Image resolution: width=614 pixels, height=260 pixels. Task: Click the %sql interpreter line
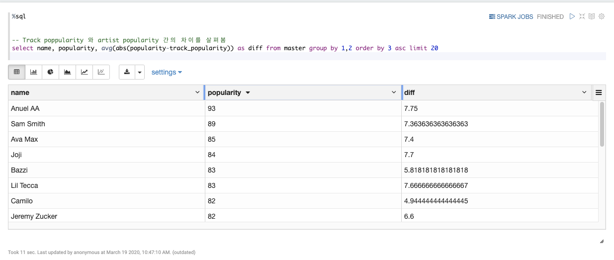point(19,16)
